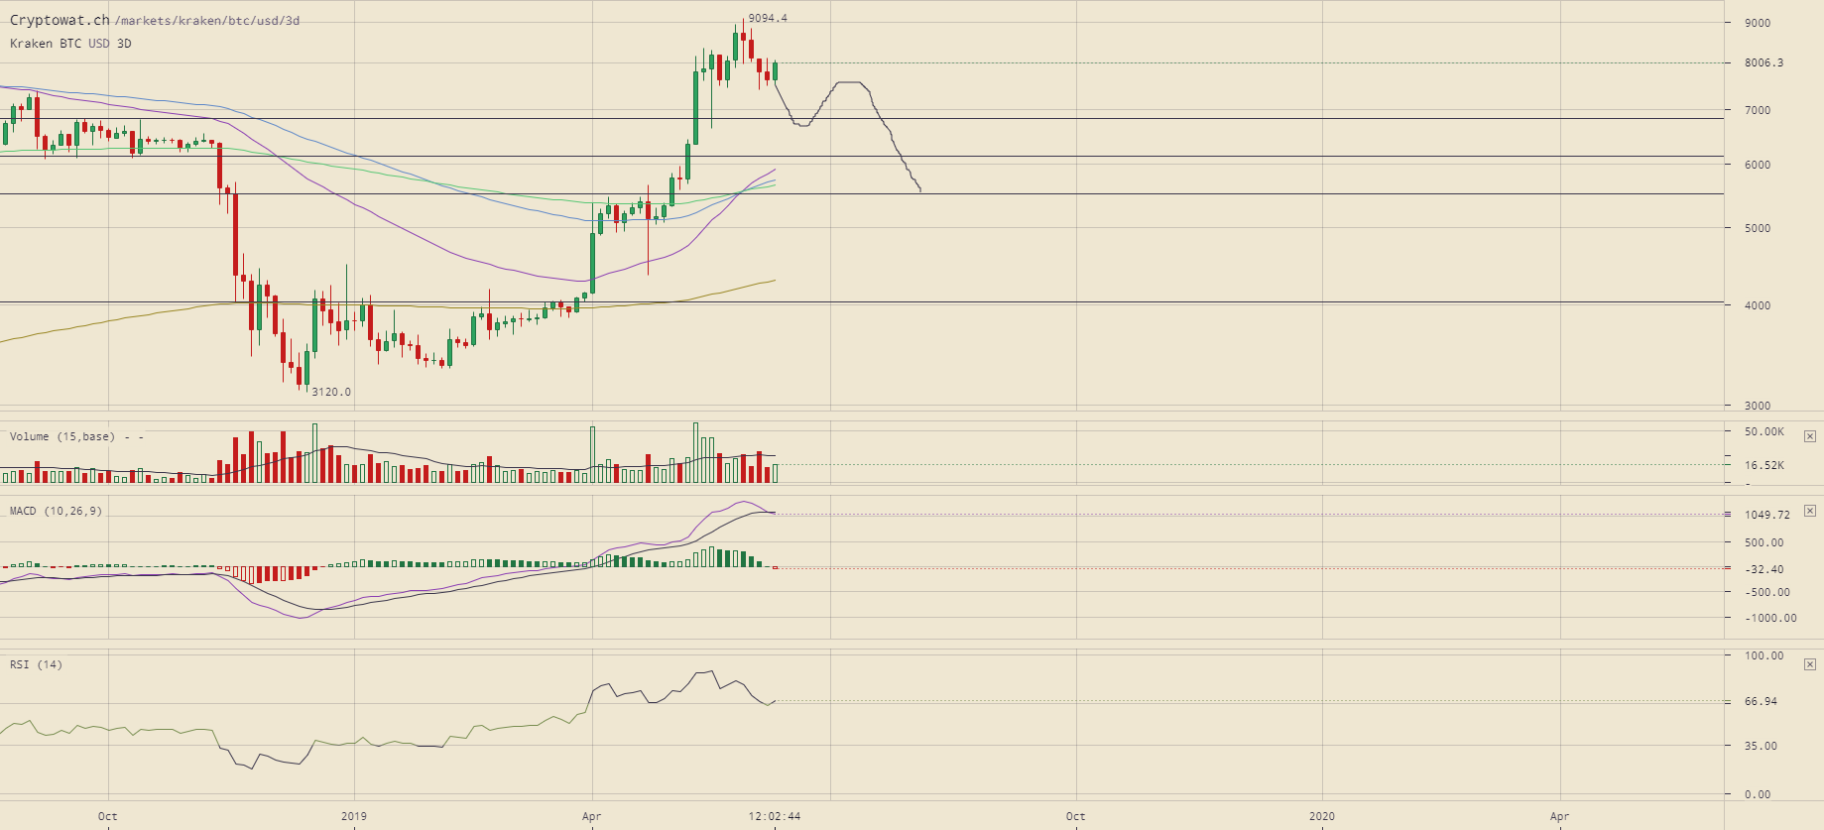Viewport: 1824px width, 830px height.
Task: Open the Cryptowat.ch home logo
Action: tap(60, 20)
